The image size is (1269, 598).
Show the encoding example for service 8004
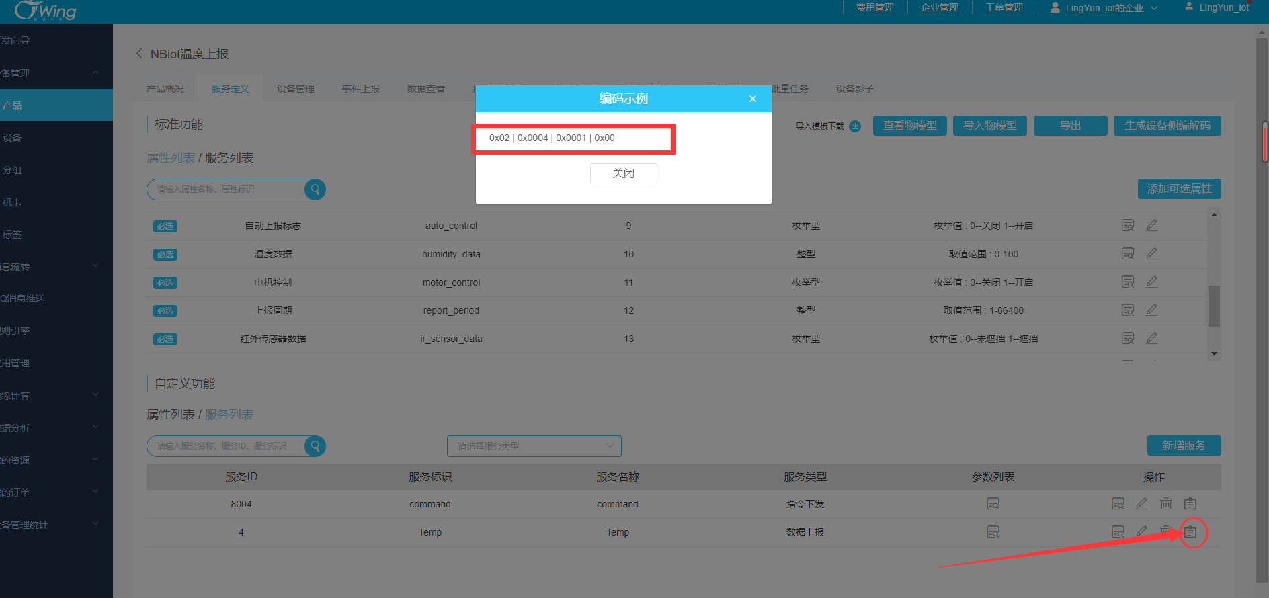1190,504
